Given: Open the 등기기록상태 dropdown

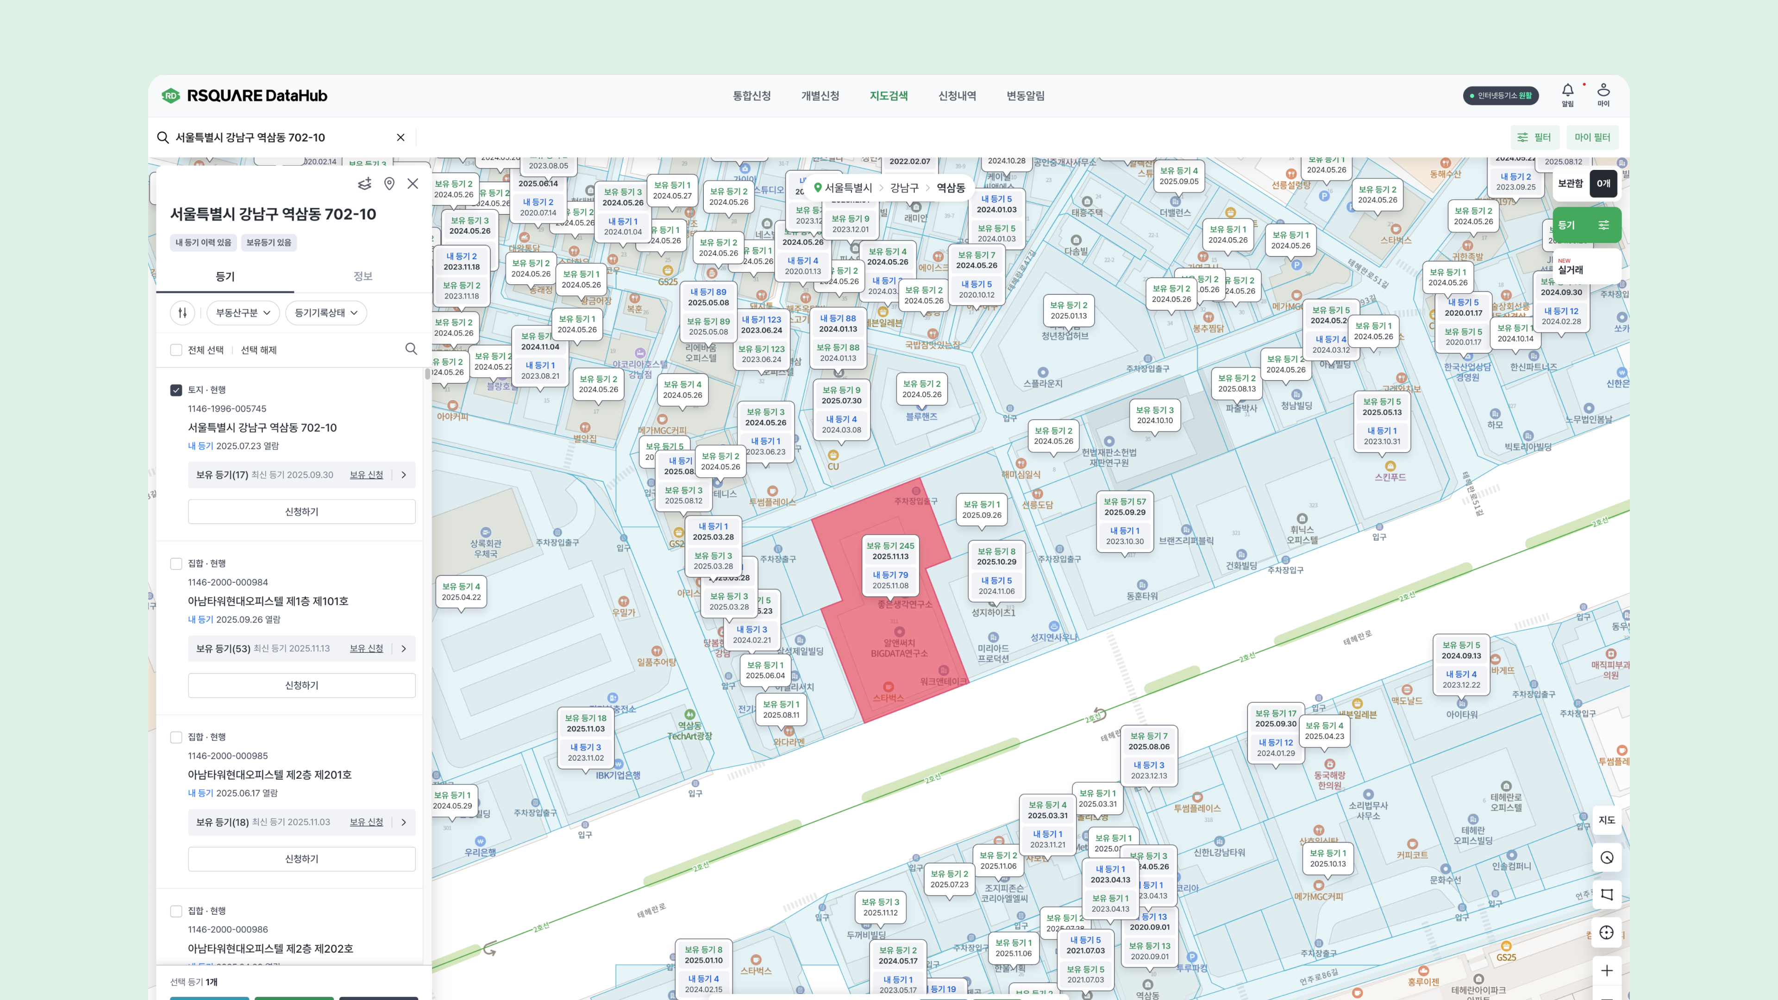Looking at the screenshot, I should tap(326, 312).
